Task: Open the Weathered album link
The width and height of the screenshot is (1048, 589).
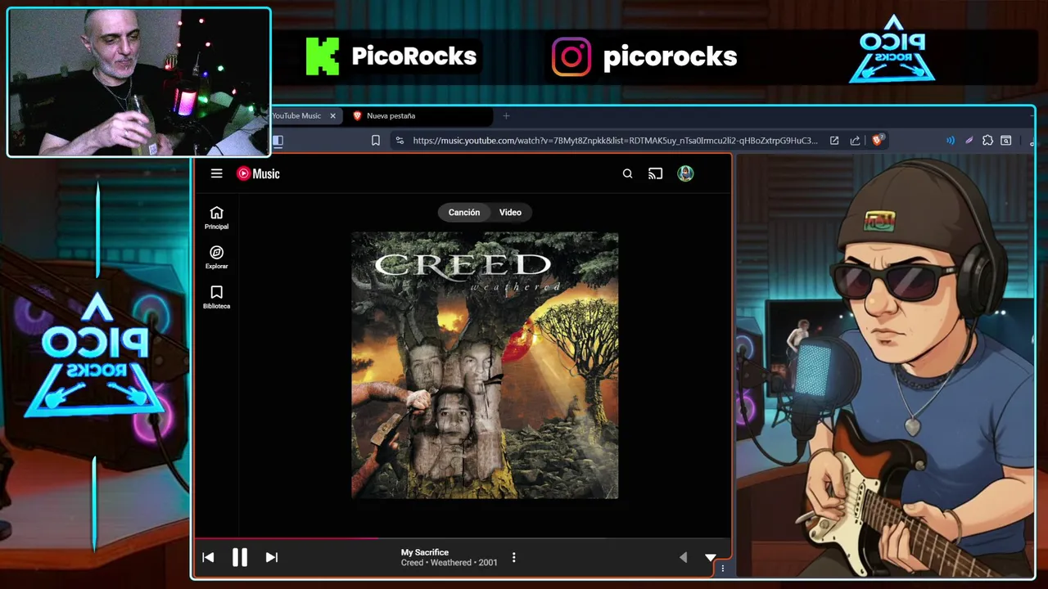Action: pos(450,563)
